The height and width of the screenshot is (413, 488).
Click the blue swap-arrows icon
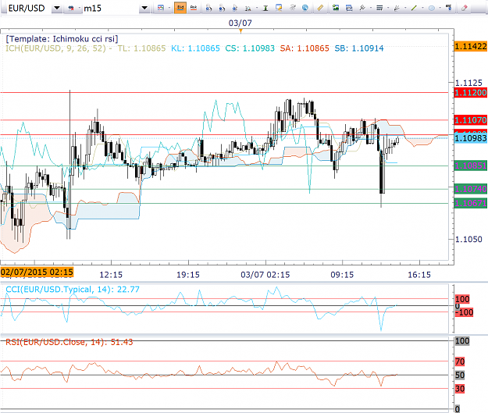click(x=349, y=8)
